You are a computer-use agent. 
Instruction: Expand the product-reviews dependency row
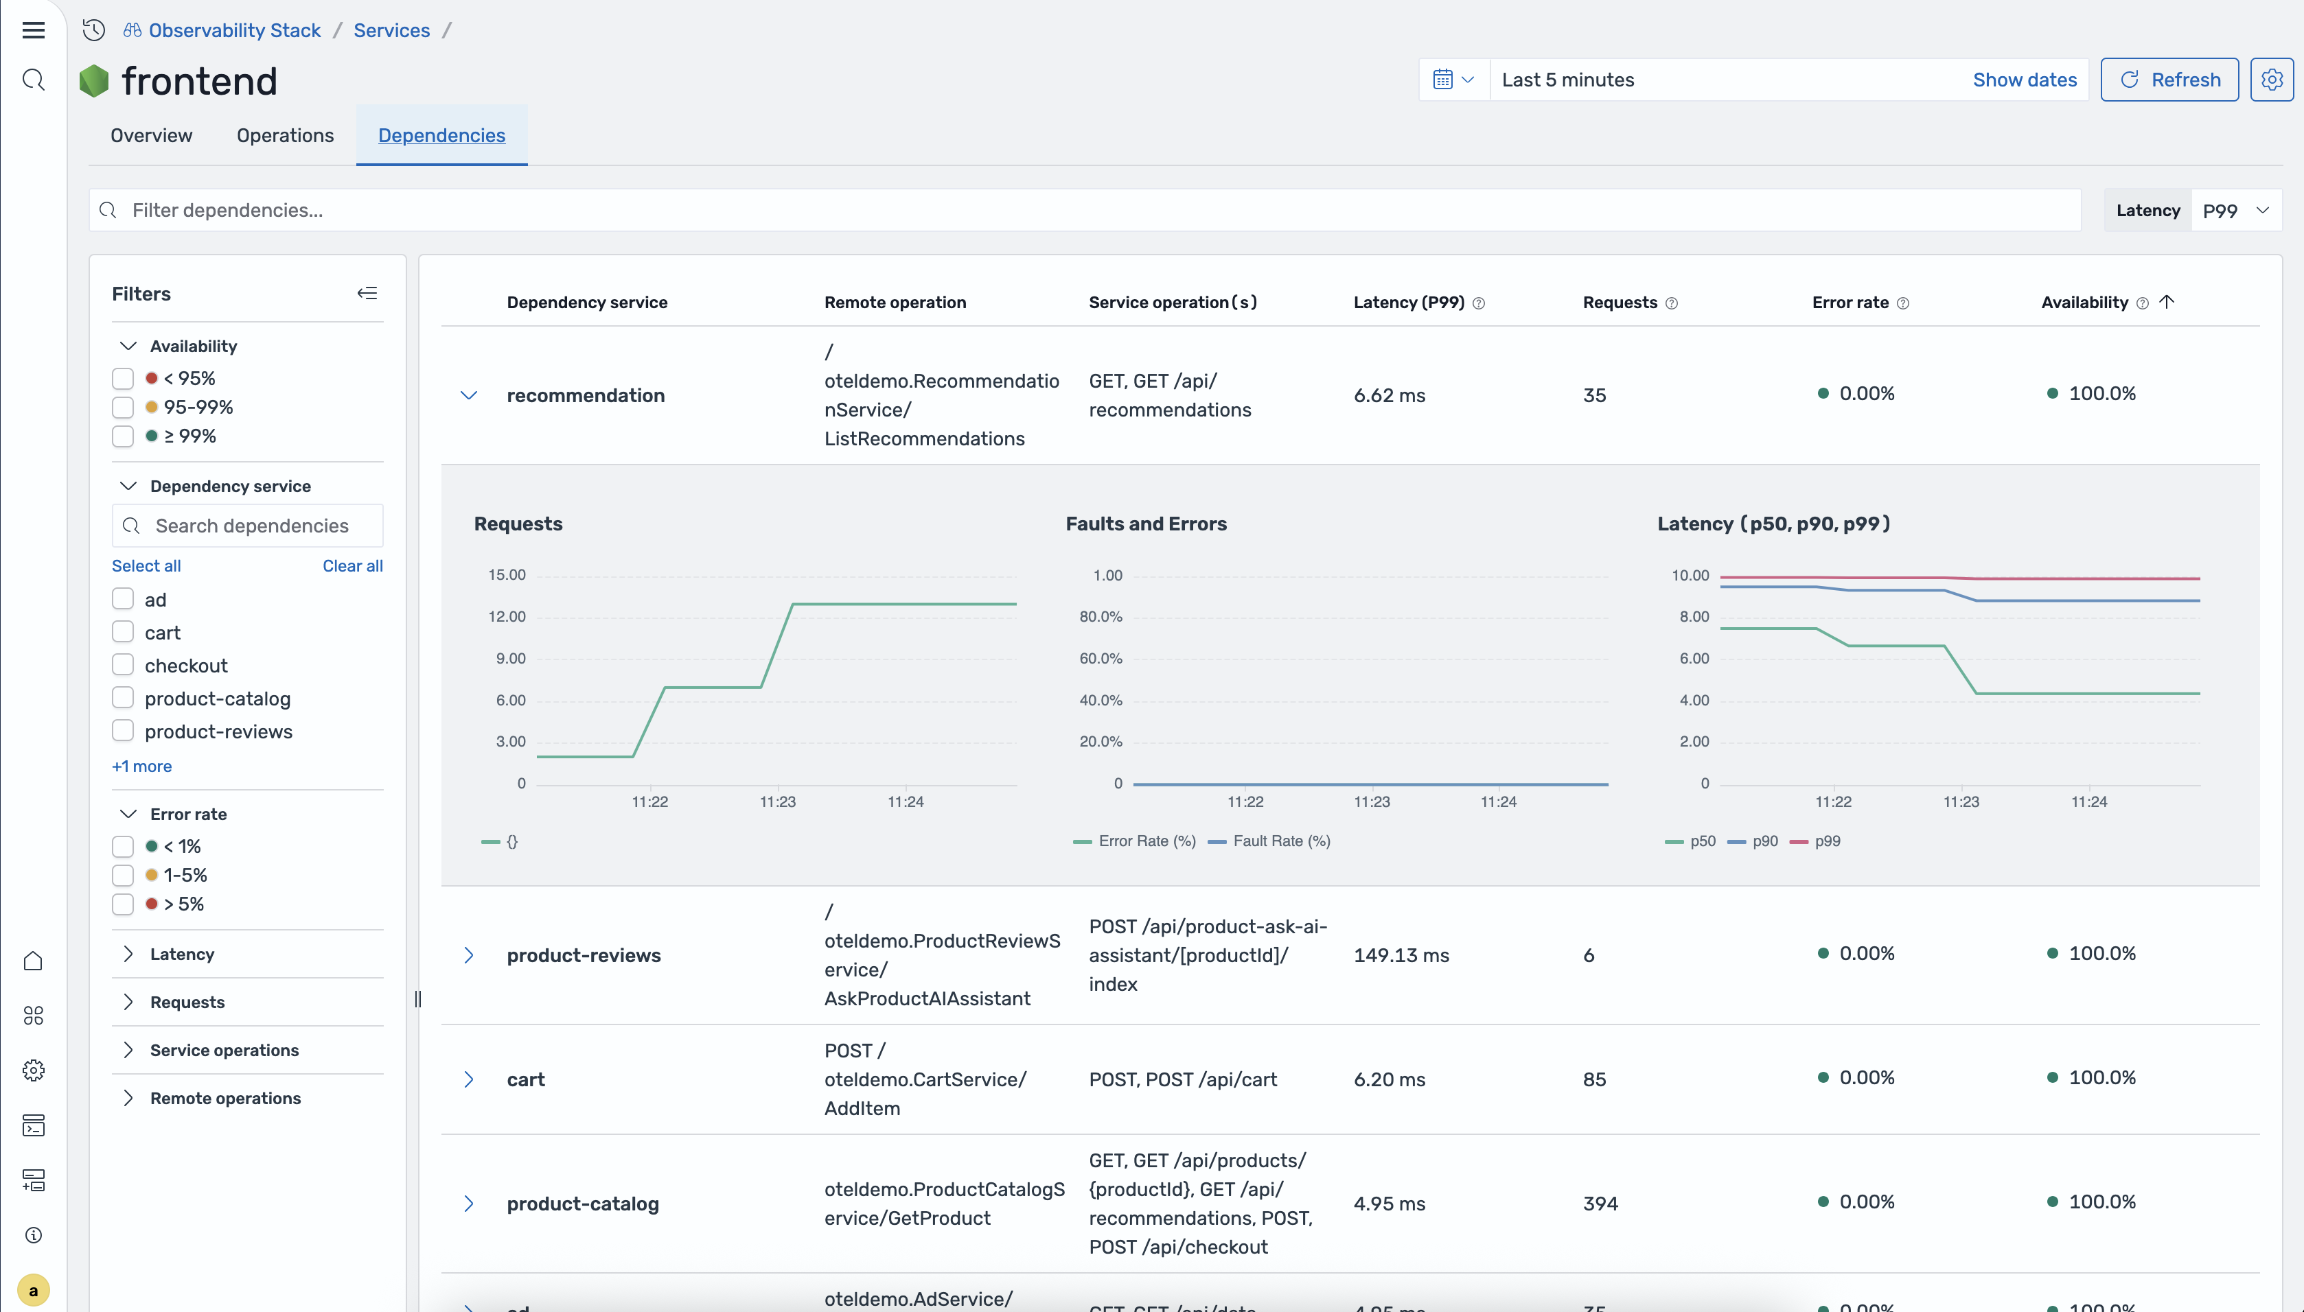pyautogui.click(x=469, y=954)
